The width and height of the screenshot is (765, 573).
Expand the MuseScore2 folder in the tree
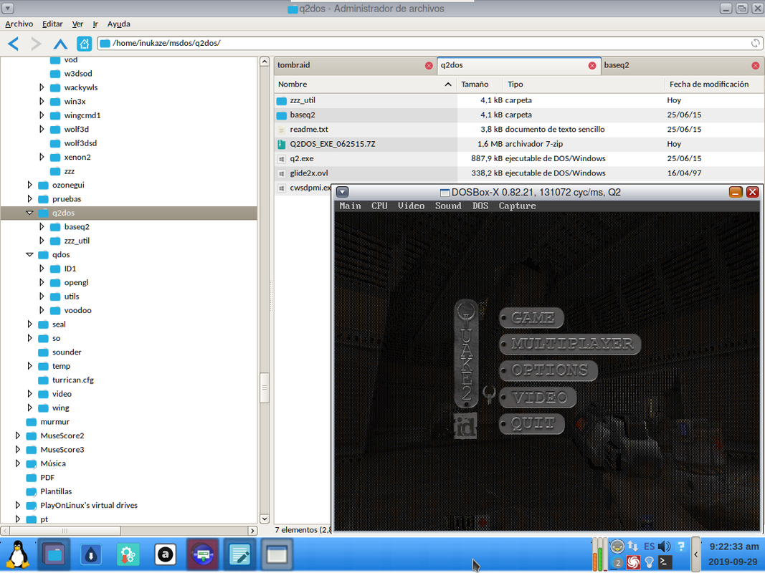pyautogui.click(x=18, y=435)
